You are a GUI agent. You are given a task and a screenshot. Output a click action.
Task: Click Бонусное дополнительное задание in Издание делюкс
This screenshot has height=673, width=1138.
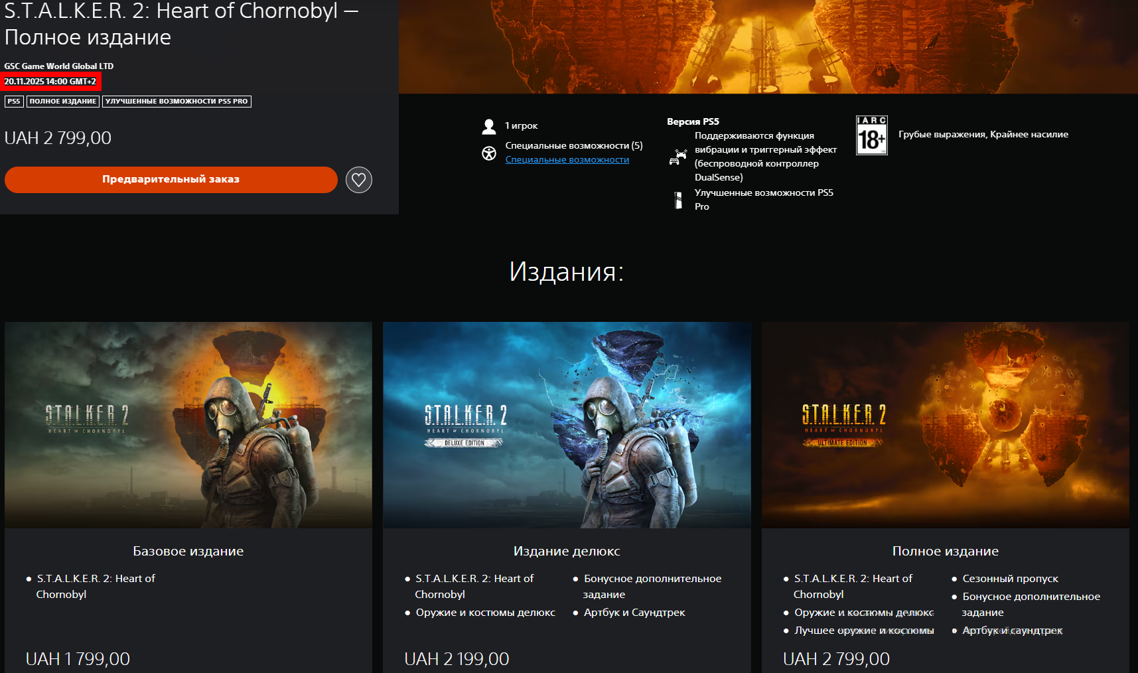point(652,587)
